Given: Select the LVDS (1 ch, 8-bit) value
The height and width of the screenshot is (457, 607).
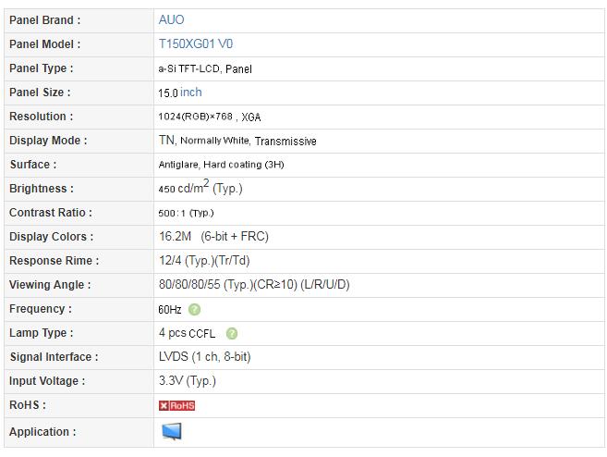Looking at the screenshot, I should (x=205, y=356).
